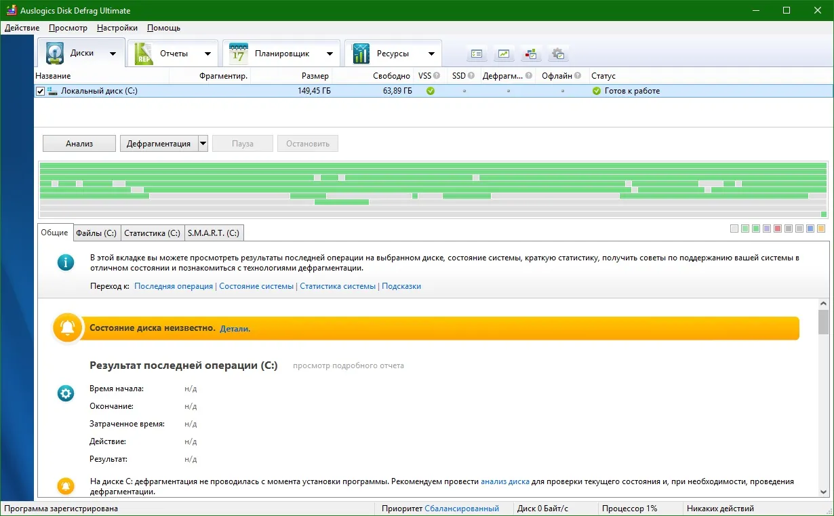Screen dimensions: 834x516
Task: Click the orange legend color swatch
Action: pos(821,229)
